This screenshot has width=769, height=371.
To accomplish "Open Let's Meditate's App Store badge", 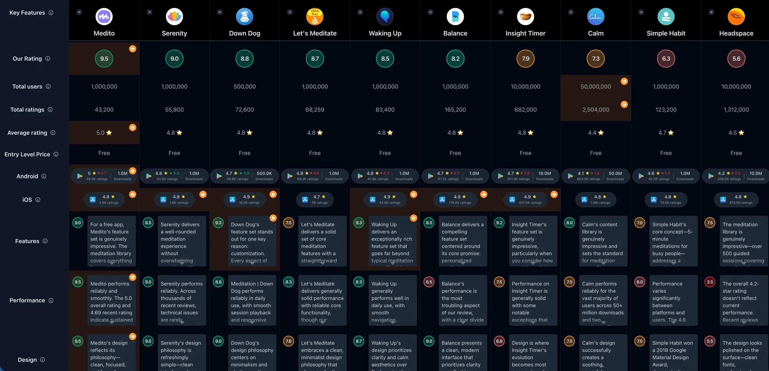I will point(315,200).
